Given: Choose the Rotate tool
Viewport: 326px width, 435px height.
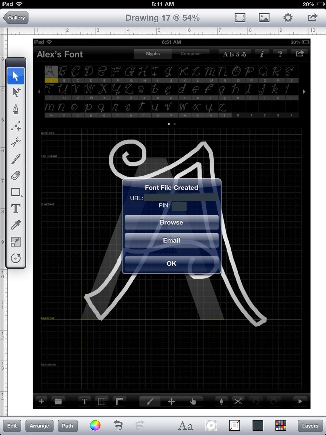Looking at the screenshot, I should [x=16, y=258].
